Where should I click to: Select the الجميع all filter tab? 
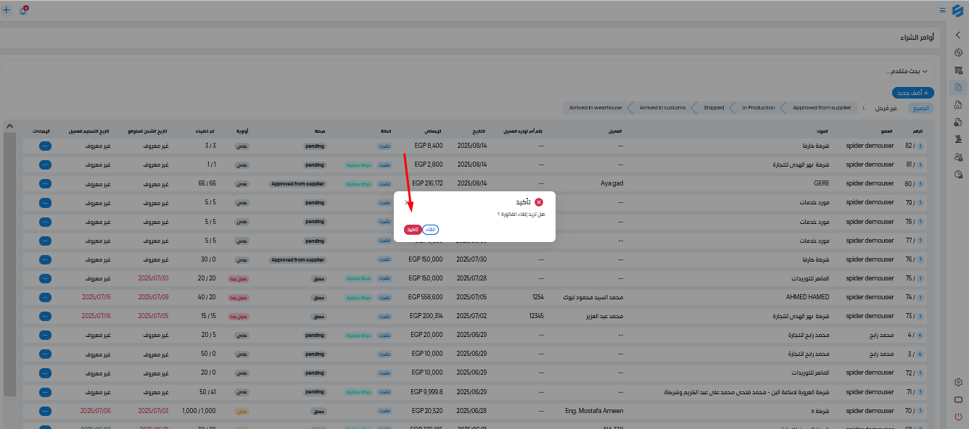coord(920,107)
